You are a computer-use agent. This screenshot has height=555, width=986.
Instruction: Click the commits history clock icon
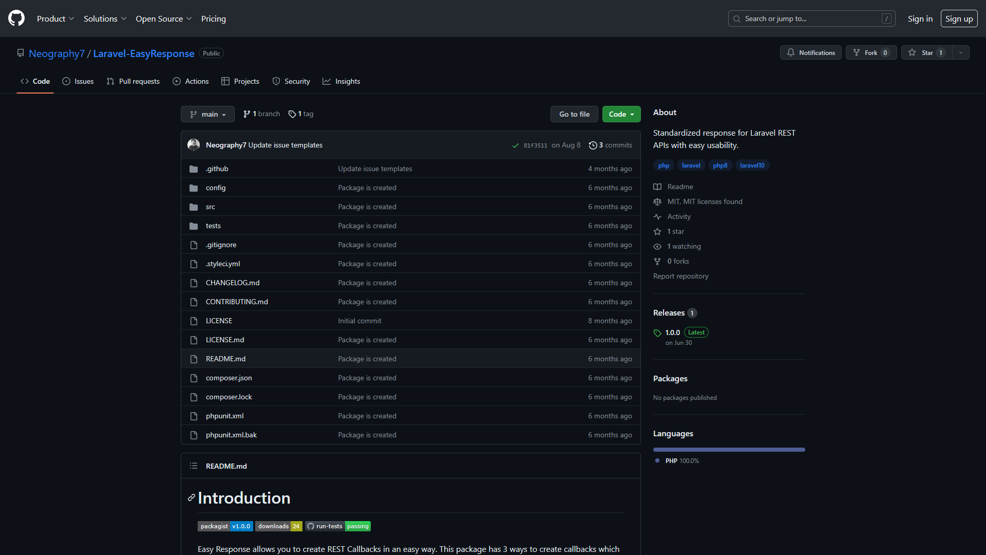593,145
